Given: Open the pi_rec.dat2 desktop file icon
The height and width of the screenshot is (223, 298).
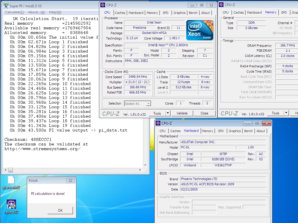Looking at the screenshot, I should pyautogui.click(x=11, y=182).
